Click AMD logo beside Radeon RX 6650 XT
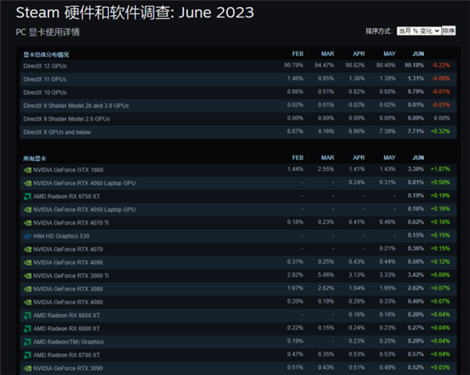Screen dimensions: 470x375 (27, 316)
